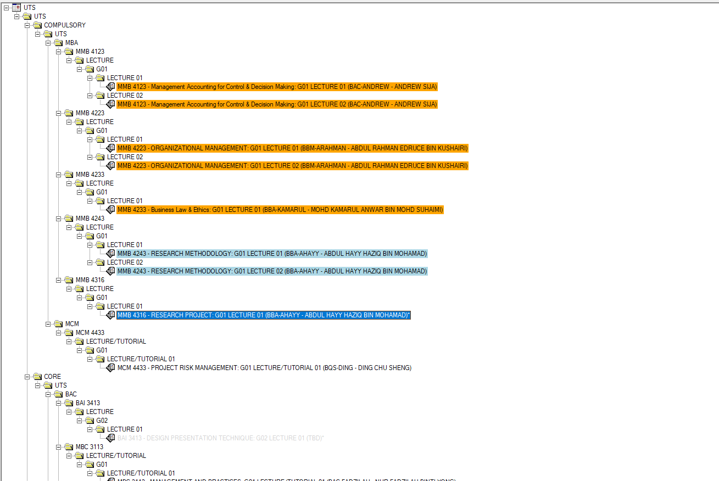This screenshot has width=719, height=481.
Task: Click activity icon for MMB 4223 G01 LECTURE 02
Action: [111, 166]
